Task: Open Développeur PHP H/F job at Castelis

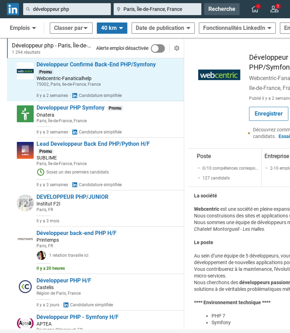Action: (x=64, y=280)
